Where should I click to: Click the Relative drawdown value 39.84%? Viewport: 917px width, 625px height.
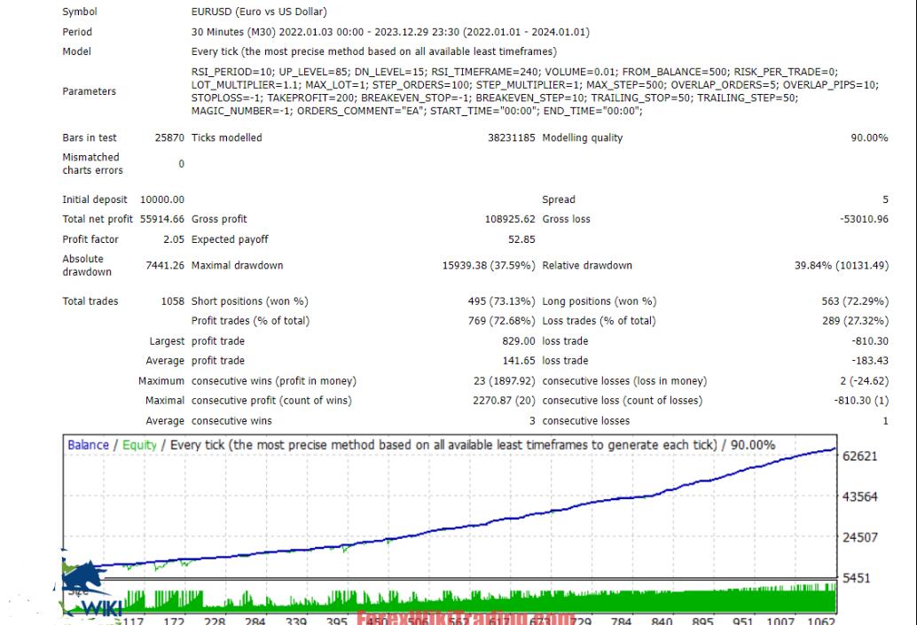point(841,266)
